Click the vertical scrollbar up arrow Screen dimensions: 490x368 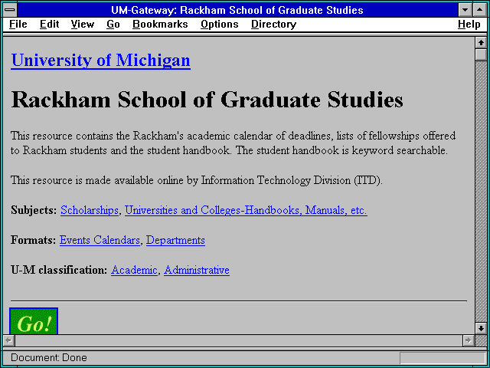click(x=481, y=43)
